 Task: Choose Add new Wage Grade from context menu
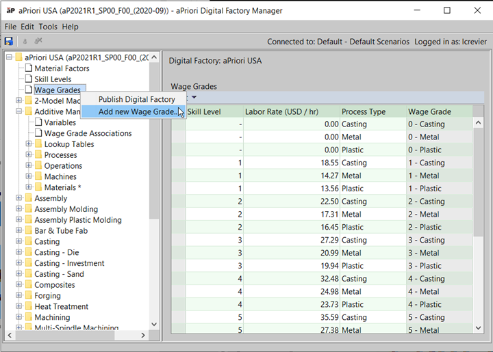134,111
